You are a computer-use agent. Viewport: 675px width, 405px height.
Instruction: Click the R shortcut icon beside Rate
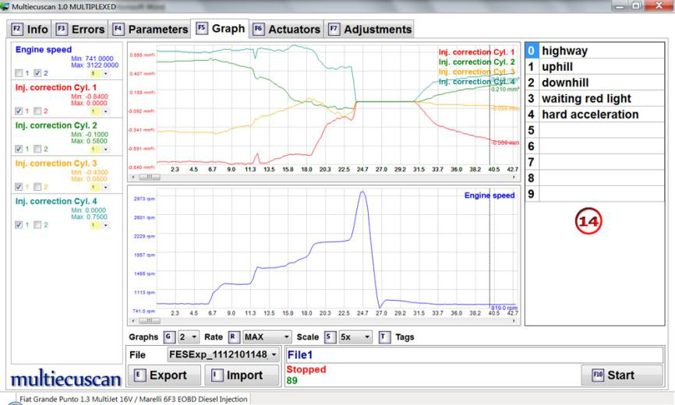234,337
